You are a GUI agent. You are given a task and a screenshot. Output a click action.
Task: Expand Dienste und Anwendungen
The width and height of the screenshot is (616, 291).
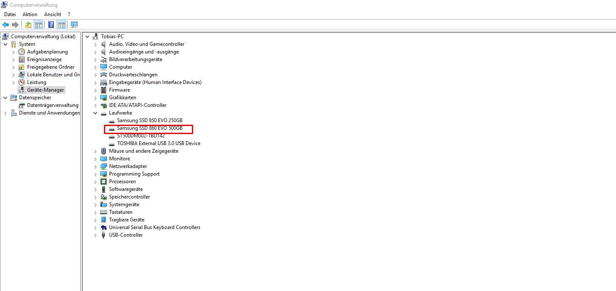[5, 113]
